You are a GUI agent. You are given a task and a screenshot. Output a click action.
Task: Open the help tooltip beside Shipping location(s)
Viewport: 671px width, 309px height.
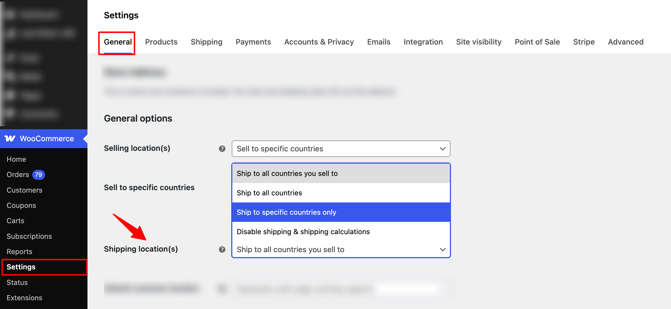(222, 249)
